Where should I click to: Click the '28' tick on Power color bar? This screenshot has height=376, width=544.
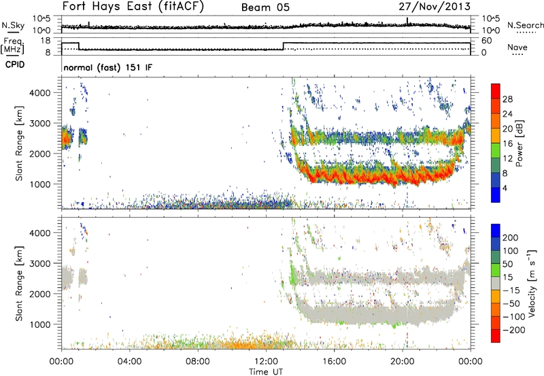[507, 99]
